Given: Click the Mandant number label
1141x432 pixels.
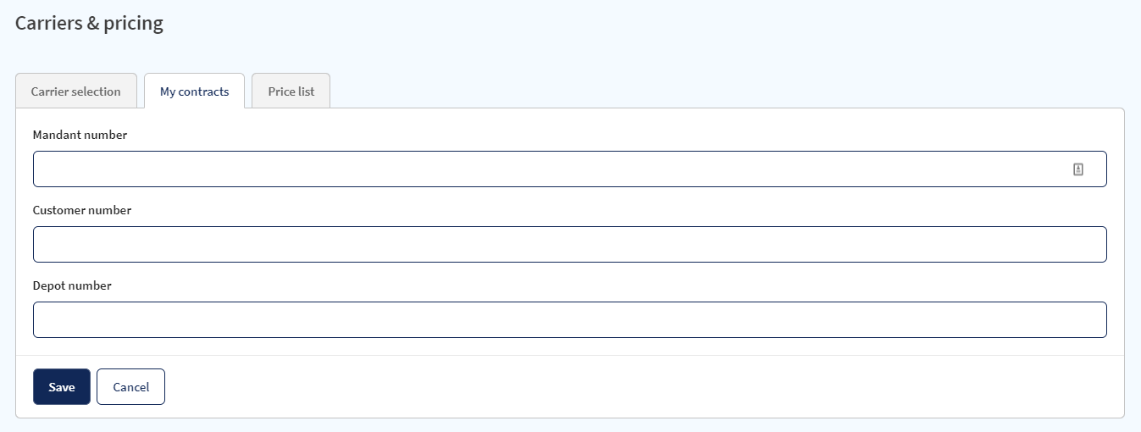Looking at the screenshot, I should (80, 135).
